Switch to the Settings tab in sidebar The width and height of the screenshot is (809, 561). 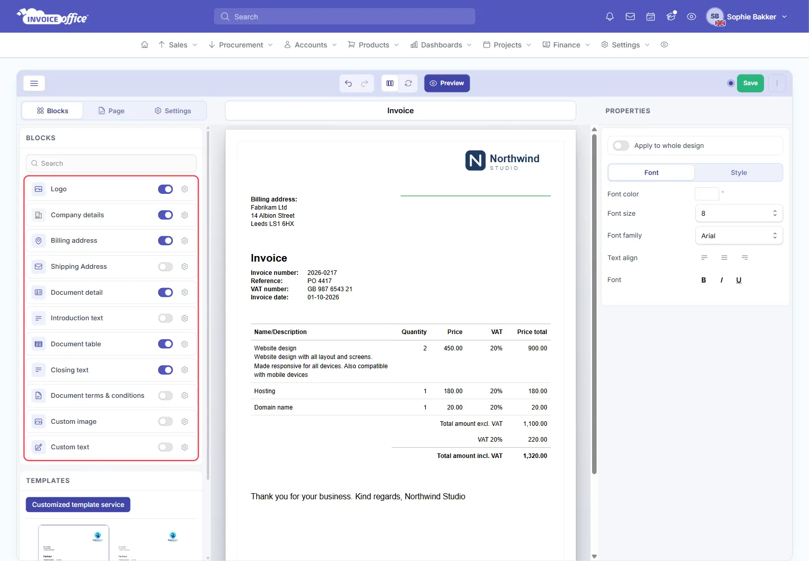(173, 111)
